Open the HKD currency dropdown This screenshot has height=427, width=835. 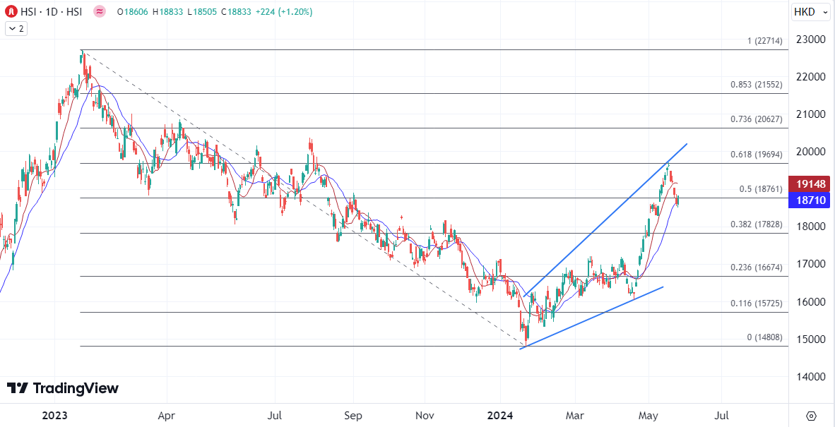pos(810,12)
